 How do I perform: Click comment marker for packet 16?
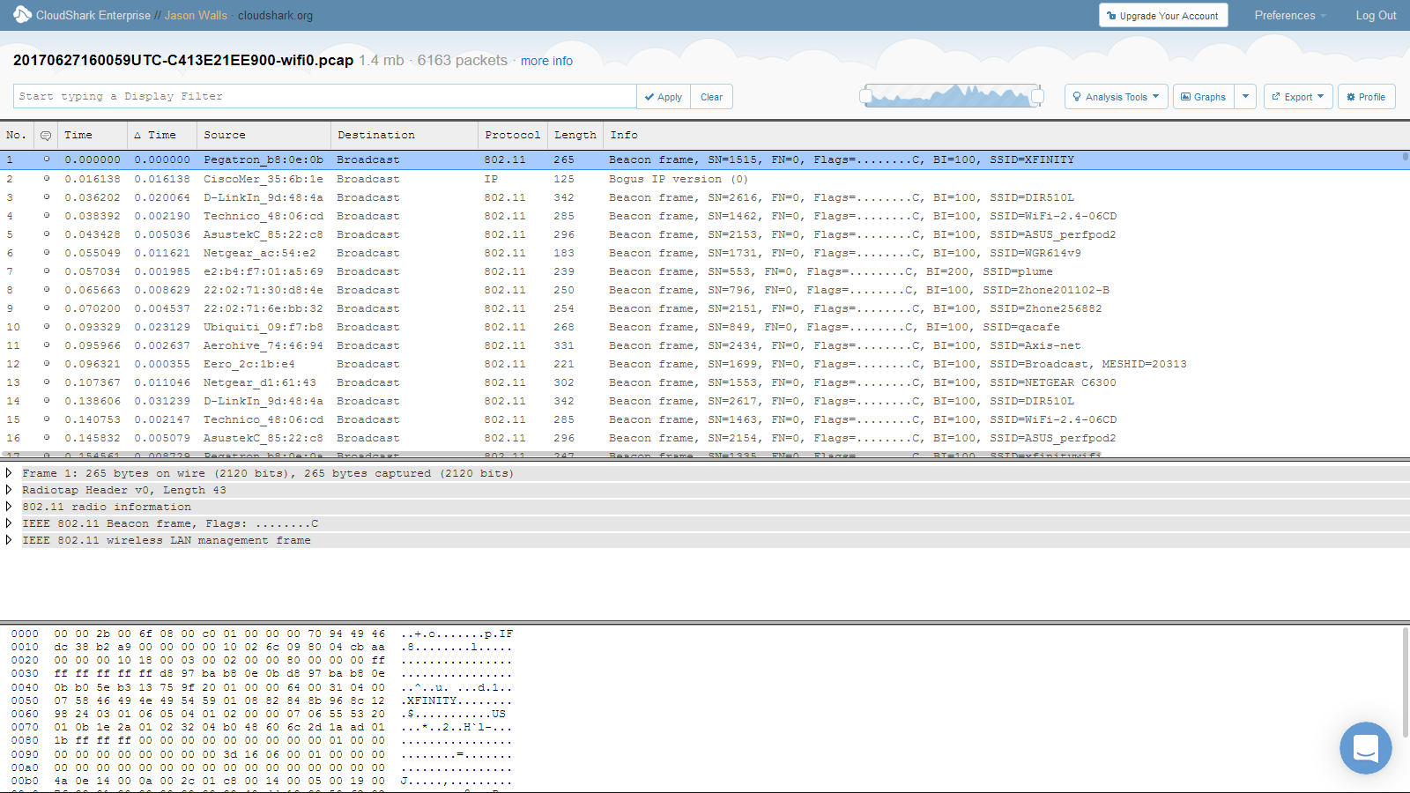(x=47, y=438)
